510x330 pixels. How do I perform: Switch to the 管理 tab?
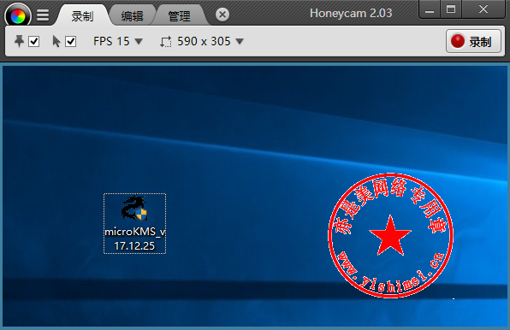[x=179, y=16]
